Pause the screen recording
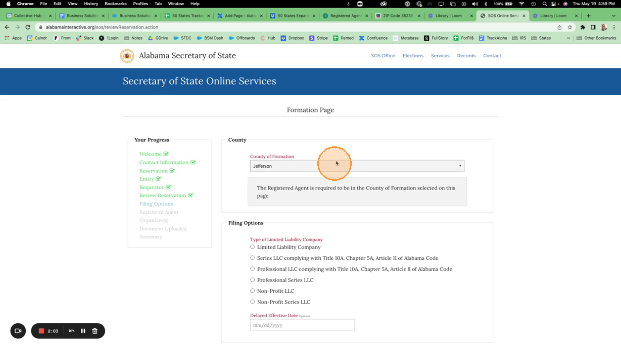Screen dimensions: 621x349 pos(83,331)
